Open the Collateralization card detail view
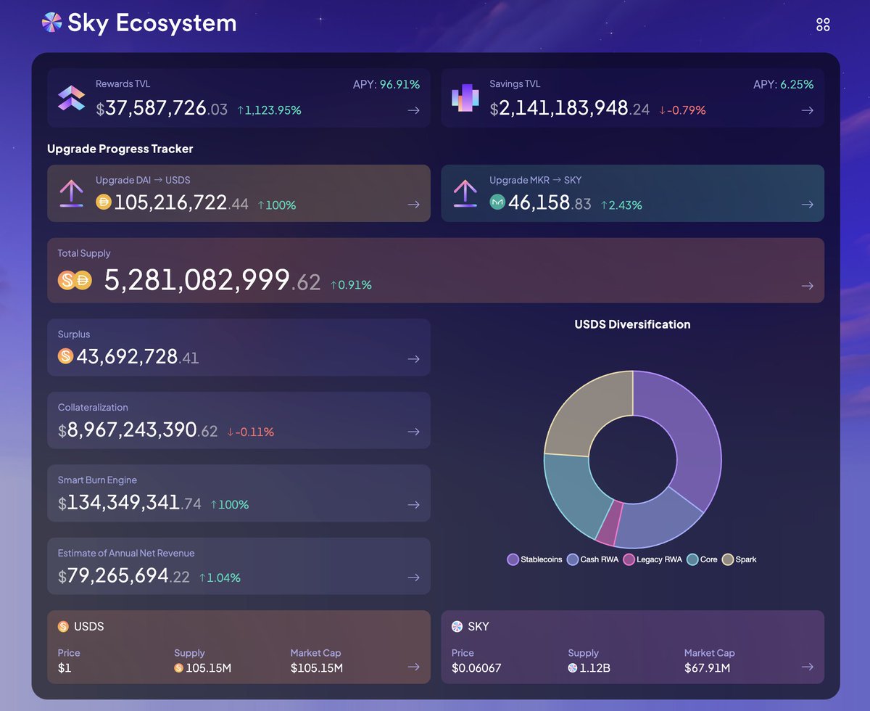870x711 pixels. point(413,431)
